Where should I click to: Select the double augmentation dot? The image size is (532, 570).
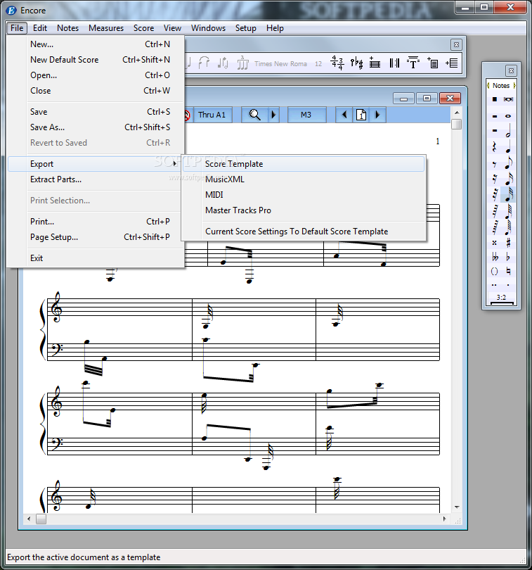click(x=494, y=285)
